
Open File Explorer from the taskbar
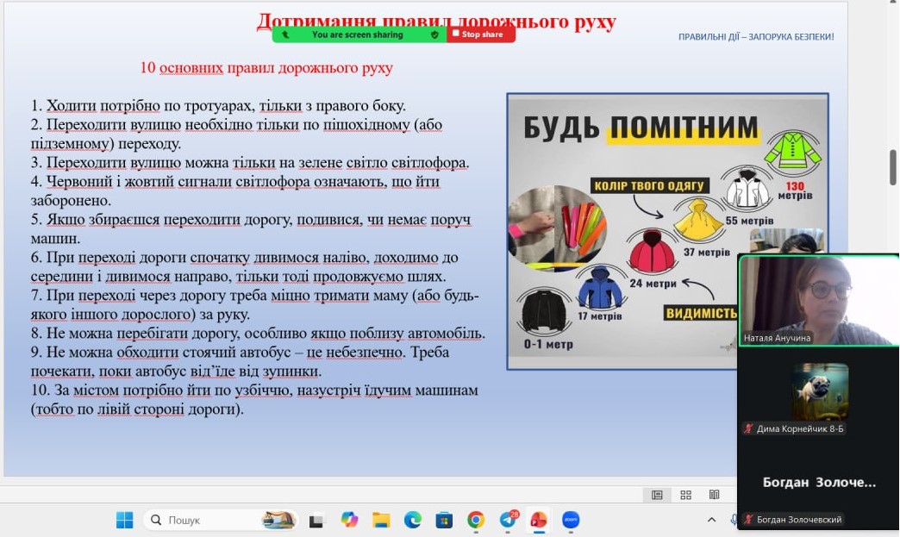tap(381, 520)
